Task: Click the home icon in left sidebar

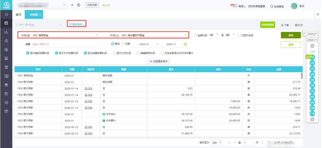Action: tap(6, 14)
